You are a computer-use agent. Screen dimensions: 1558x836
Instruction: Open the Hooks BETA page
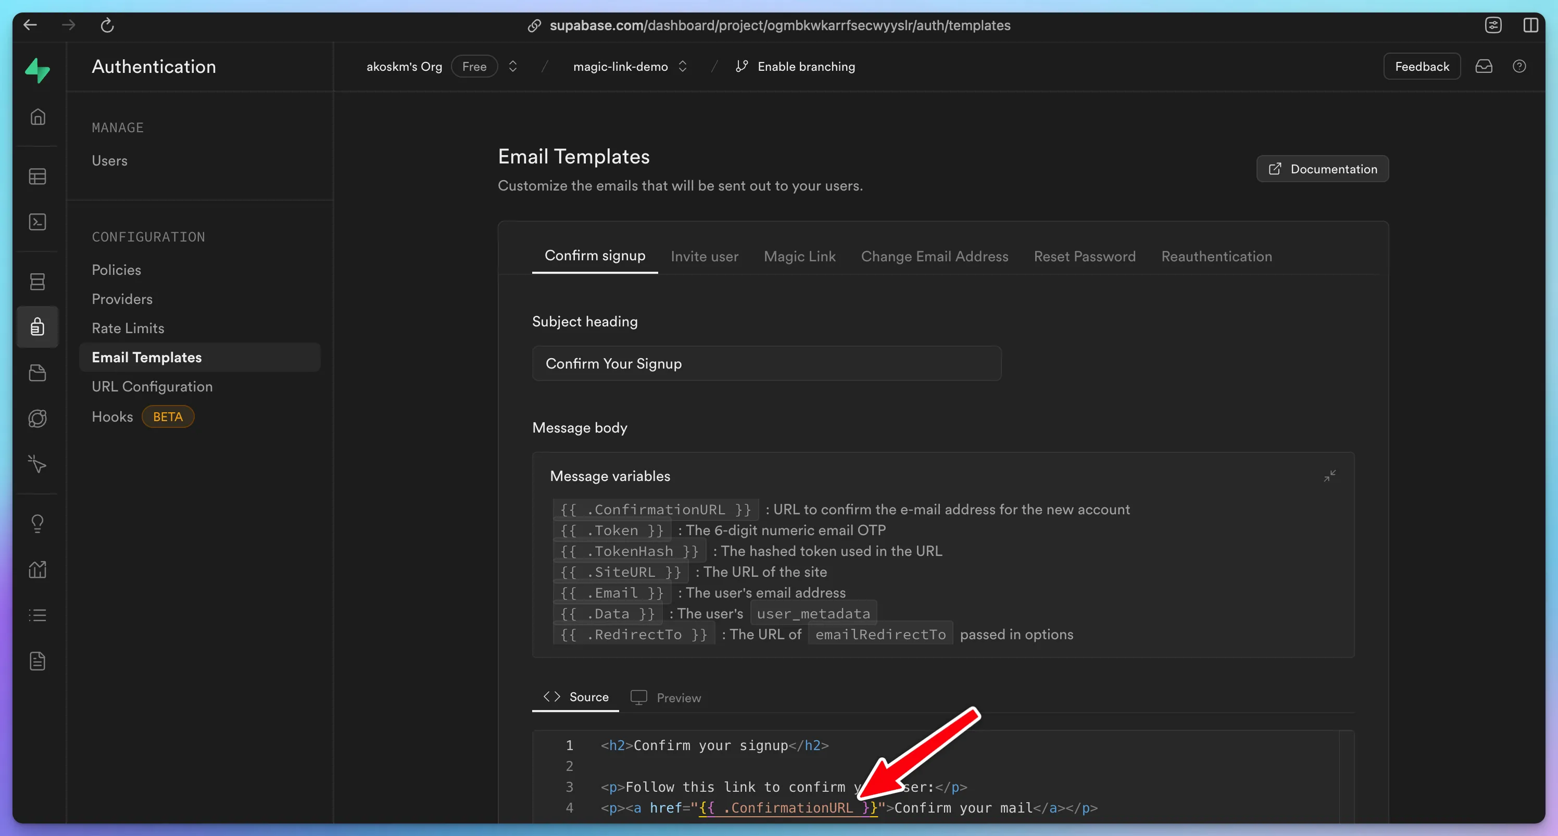pos(143,416)
